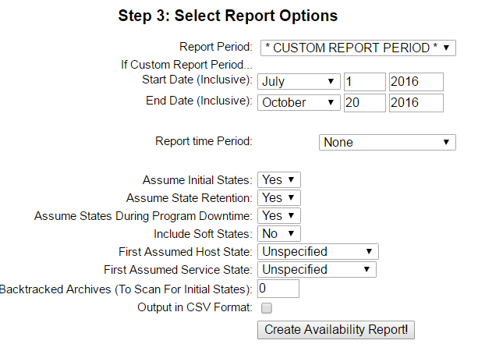Open the End Date month dropdown
Screen dimensions: 478x344
click(299, 102)
